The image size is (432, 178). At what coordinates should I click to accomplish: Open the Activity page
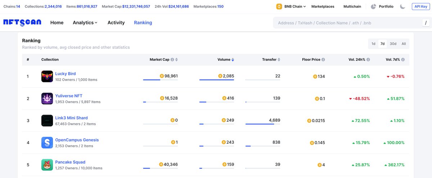116,22
